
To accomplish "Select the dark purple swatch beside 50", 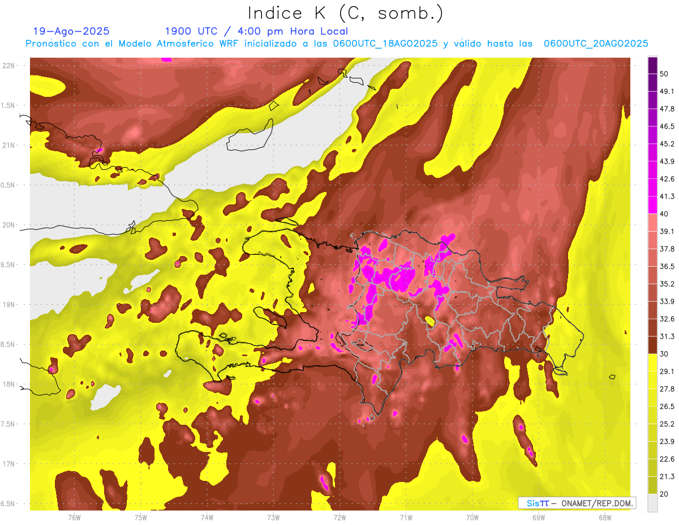I will pyautogui.click(x=652, y=66).
